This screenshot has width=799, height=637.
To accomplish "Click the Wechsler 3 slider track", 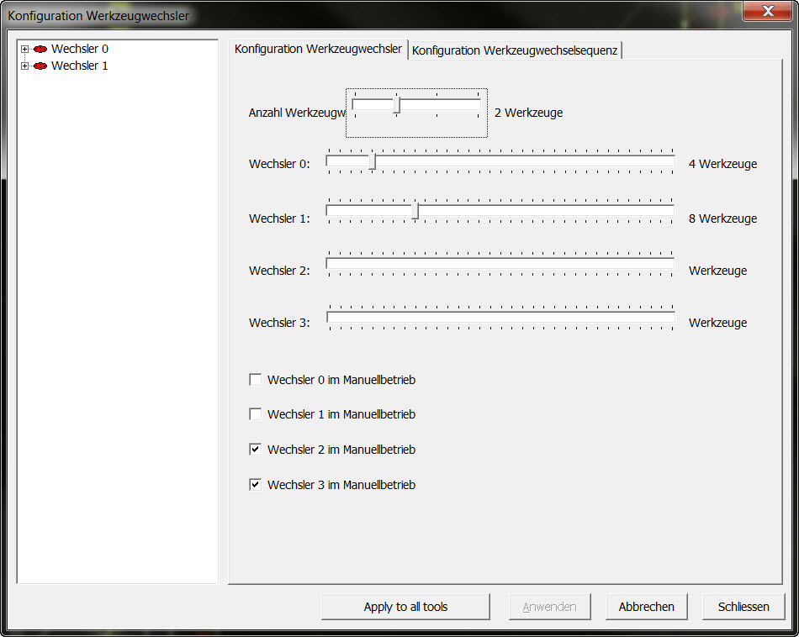I will (500, 317).
